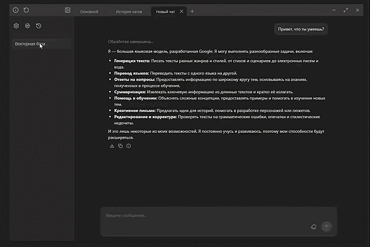Add a new tab with plus button
The width and height of the screenshot is (370, 247).
tap(193, 11)
